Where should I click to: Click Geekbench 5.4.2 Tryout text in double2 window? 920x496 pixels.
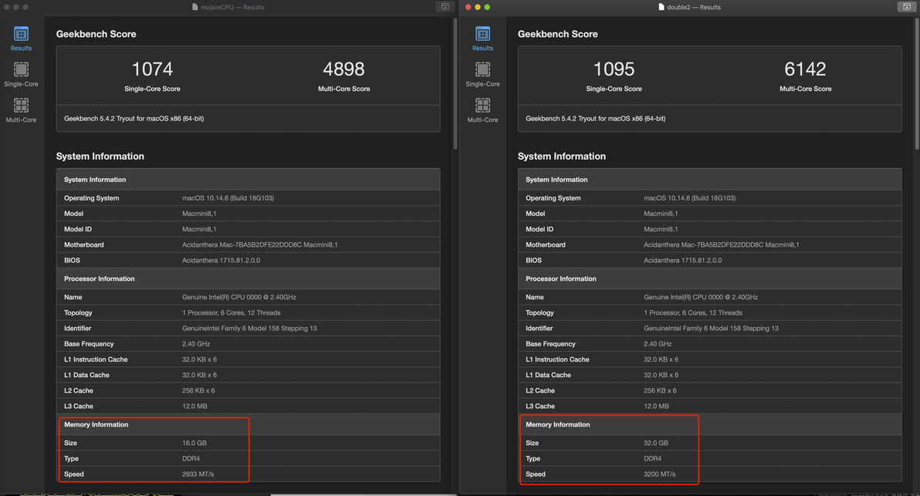pyautogui.click(x=596, y=119)
